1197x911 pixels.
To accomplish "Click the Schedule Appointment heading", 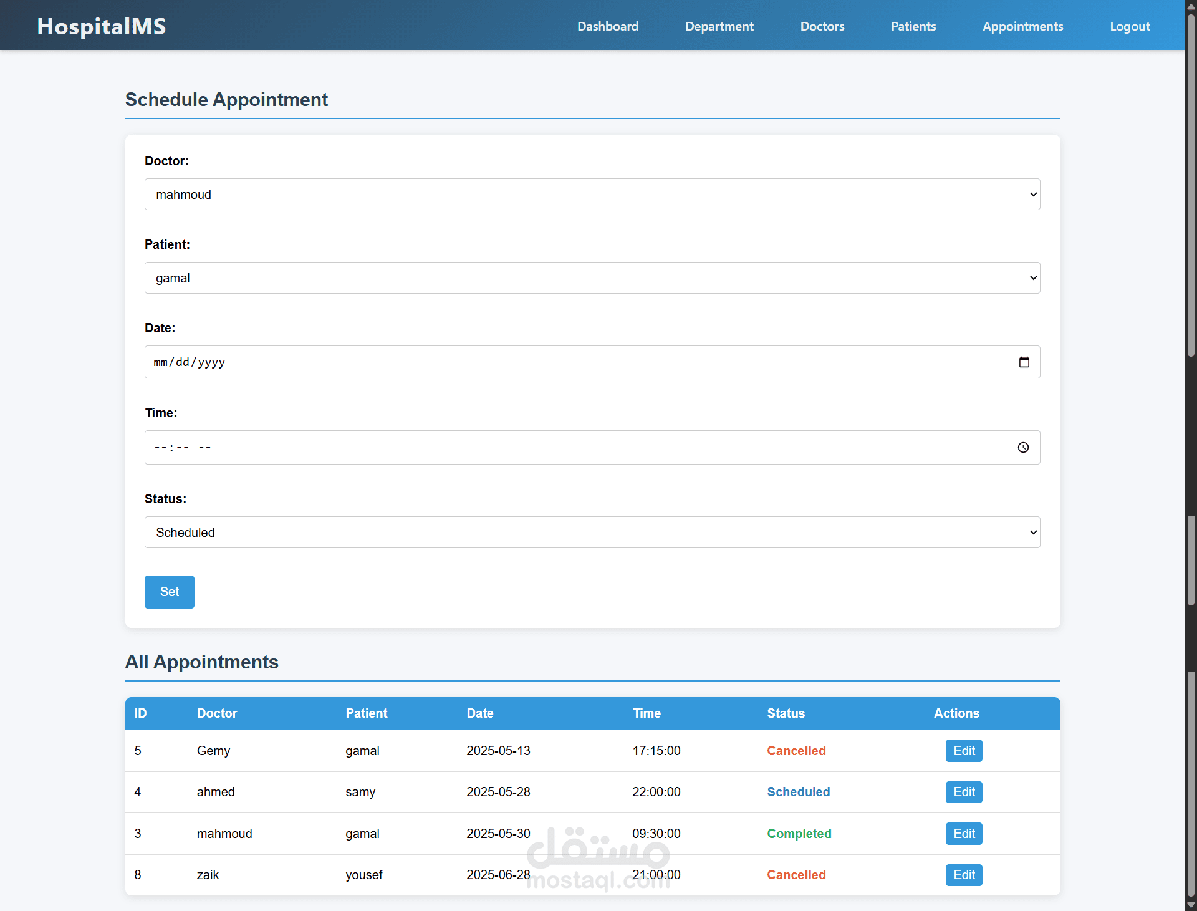I will click(226, 100).
